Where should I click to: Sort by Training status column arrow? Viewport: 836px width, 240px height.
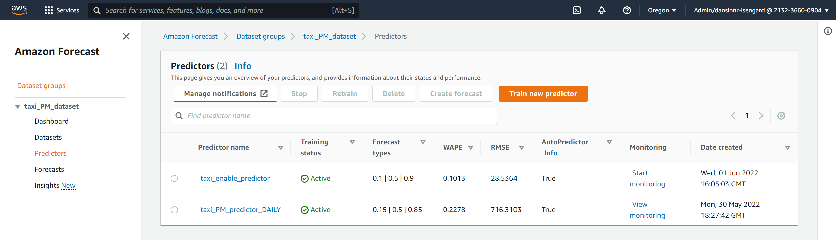[x=352, y=142]
